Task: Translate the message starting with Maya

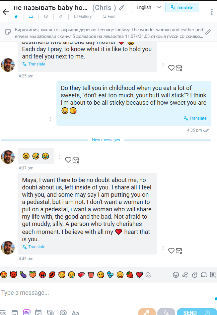Action: tap(34, 247)
